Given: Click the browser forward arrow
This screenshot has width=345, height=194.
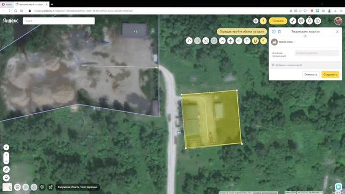Looking at the screenshot, I should tap(10, 11).
